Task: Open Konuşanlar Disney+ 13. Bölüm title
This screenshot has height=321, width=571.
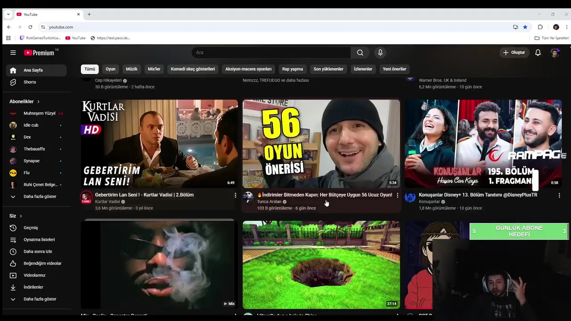Action: [478, 195]
